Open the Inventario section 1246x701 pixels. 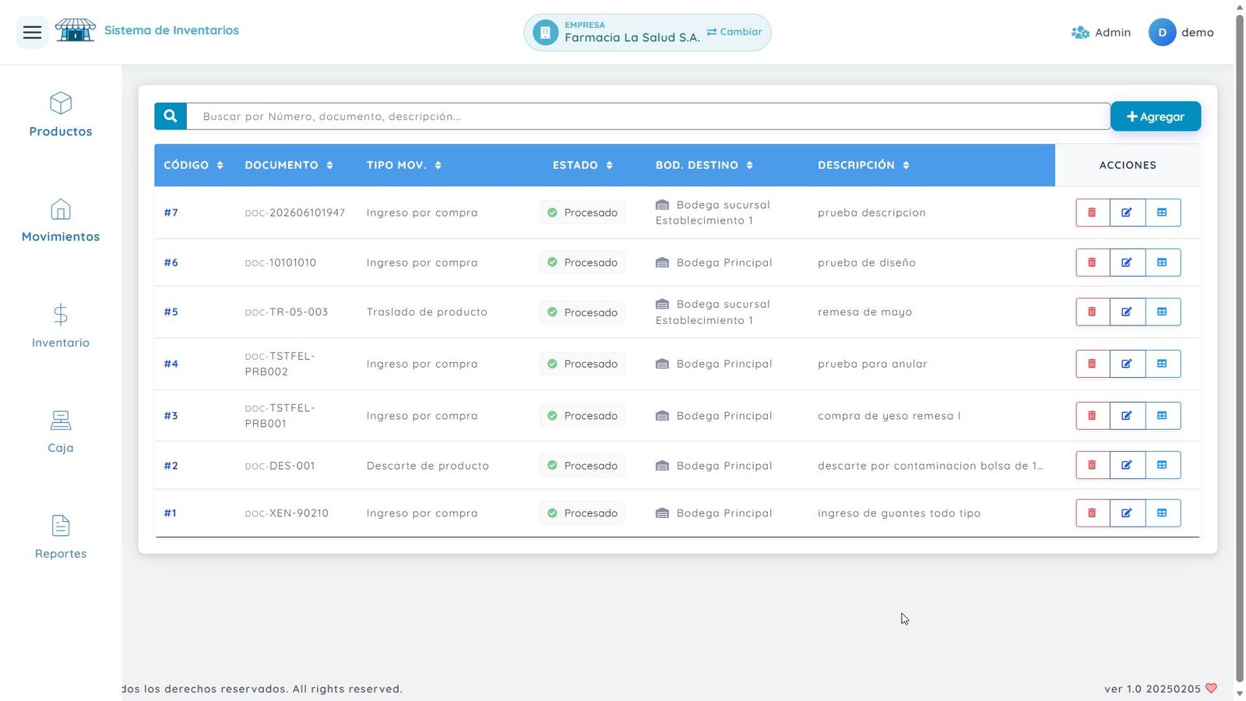[61, 326]
